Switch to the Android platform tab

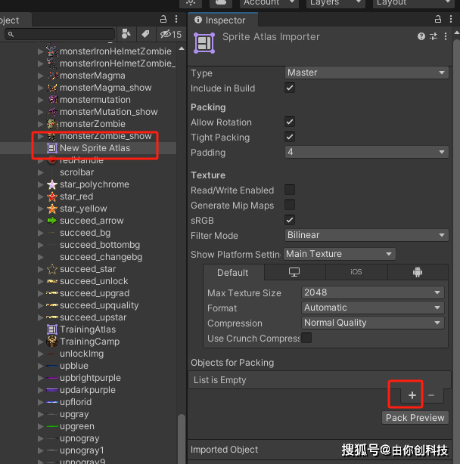(x=418, y=272)
